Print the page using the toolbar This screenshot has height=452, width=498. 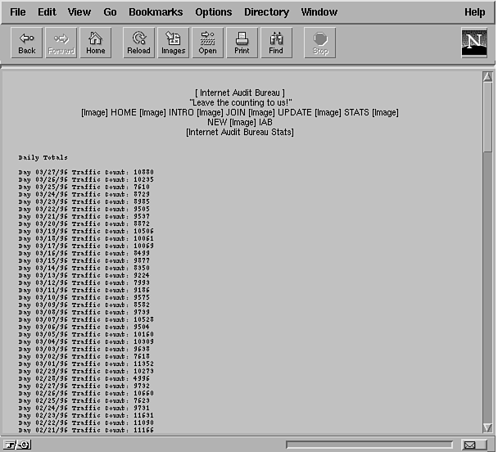(x=242, y=43)
